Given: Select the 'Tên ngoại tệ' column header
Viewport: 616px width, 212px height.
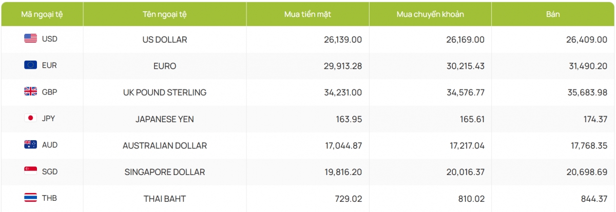Looking at the screenshot, I should [164, 14].
